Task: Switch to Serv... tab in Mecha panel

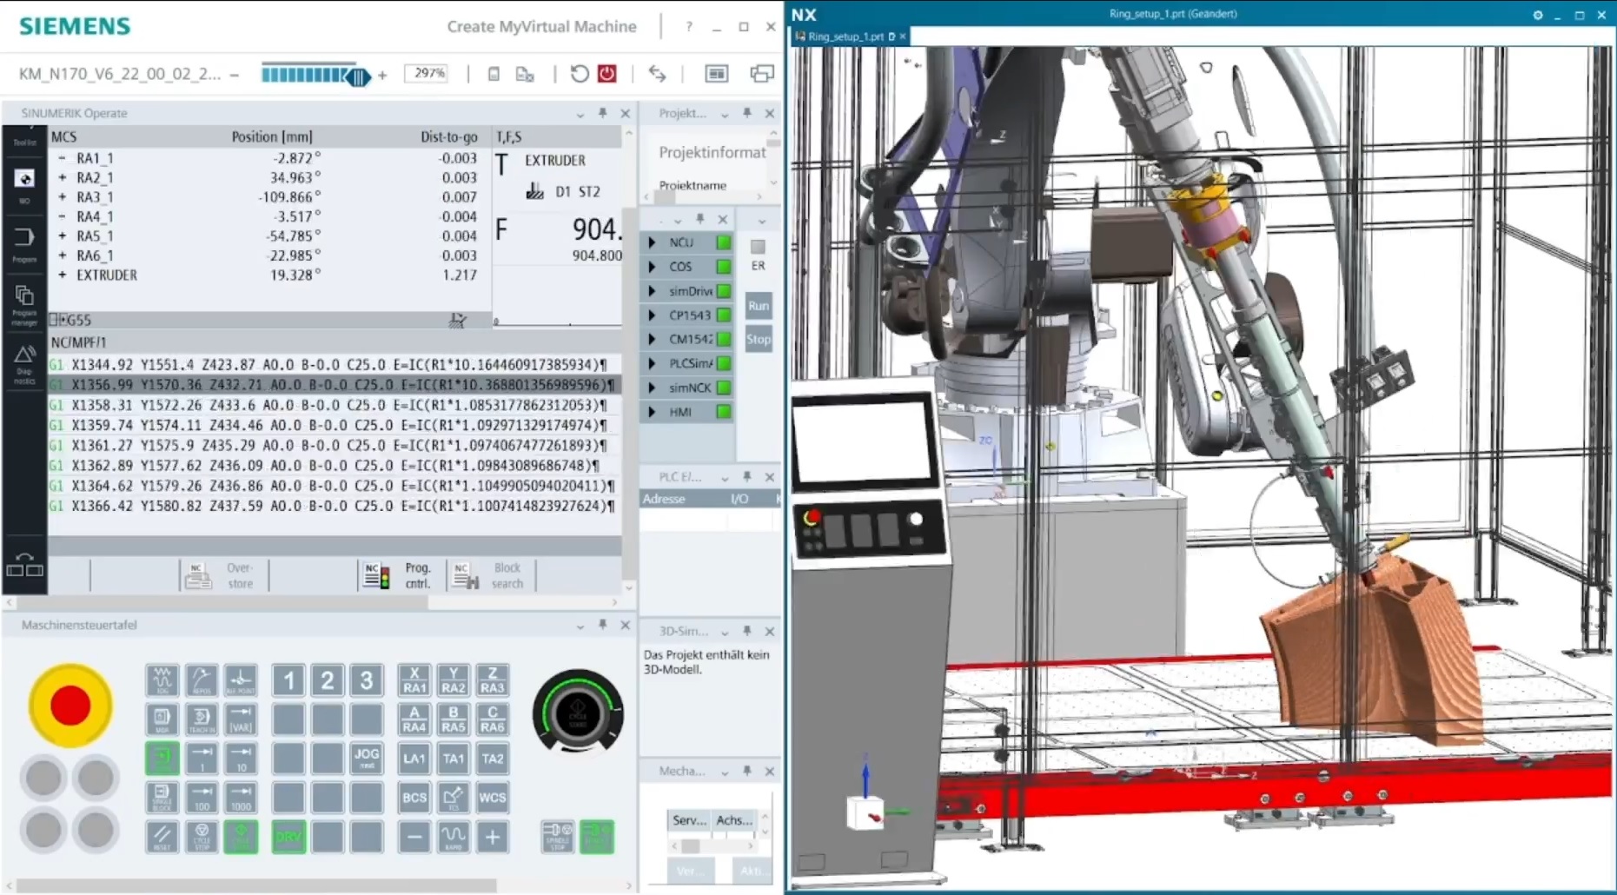Action: tap(689, 819)
